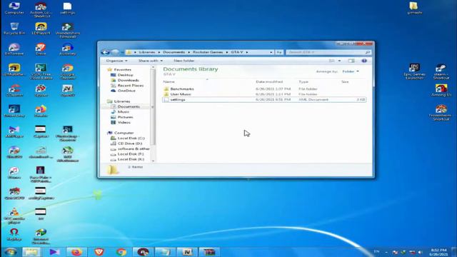
Task: Open the change view options arrow
Action: 339,61
